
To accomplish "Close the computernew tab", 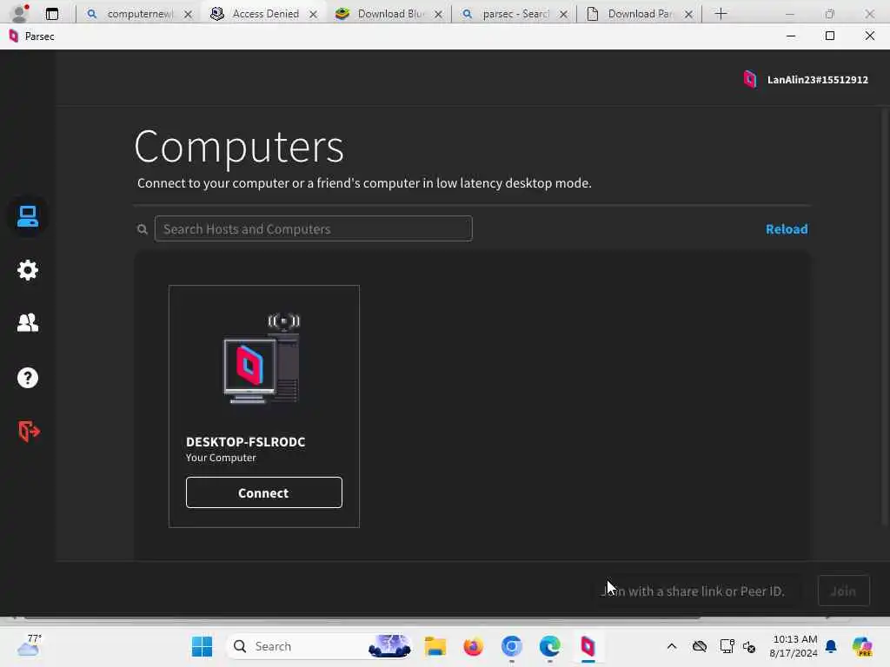I will pyautogui.click(x=188, y=14).
